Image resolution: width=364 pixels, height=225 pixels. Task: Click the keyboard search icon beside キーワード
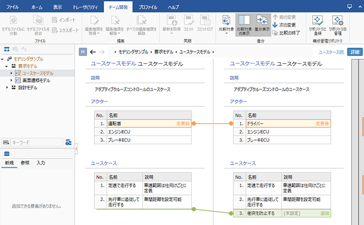point(6,142)
